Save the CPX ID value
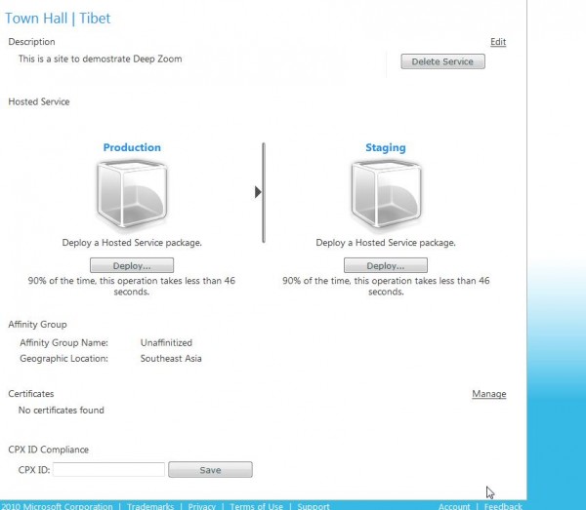This screenshot has width=586, height=510. click(210, 470)
